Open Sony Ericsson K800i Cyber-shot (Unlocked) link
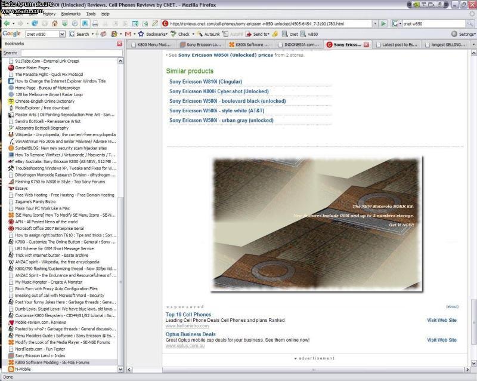The height and width of the screenshot is (381, 477). point(219,91)
